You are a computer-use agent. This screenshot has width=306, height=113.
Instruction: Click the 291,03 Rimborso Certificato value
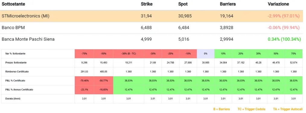pos(84,72)
